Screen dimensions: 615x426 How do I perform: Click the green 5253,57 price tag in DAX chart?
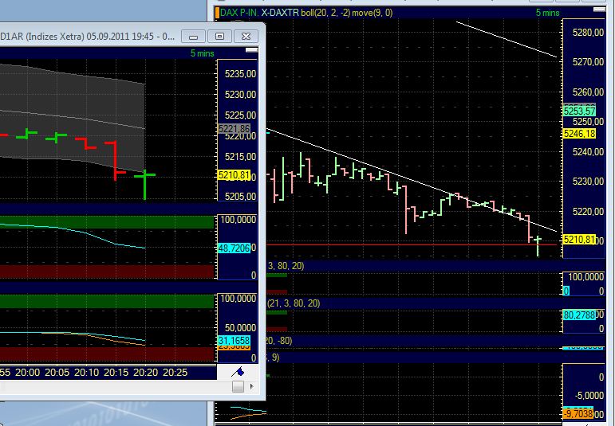tap(579, 111)
